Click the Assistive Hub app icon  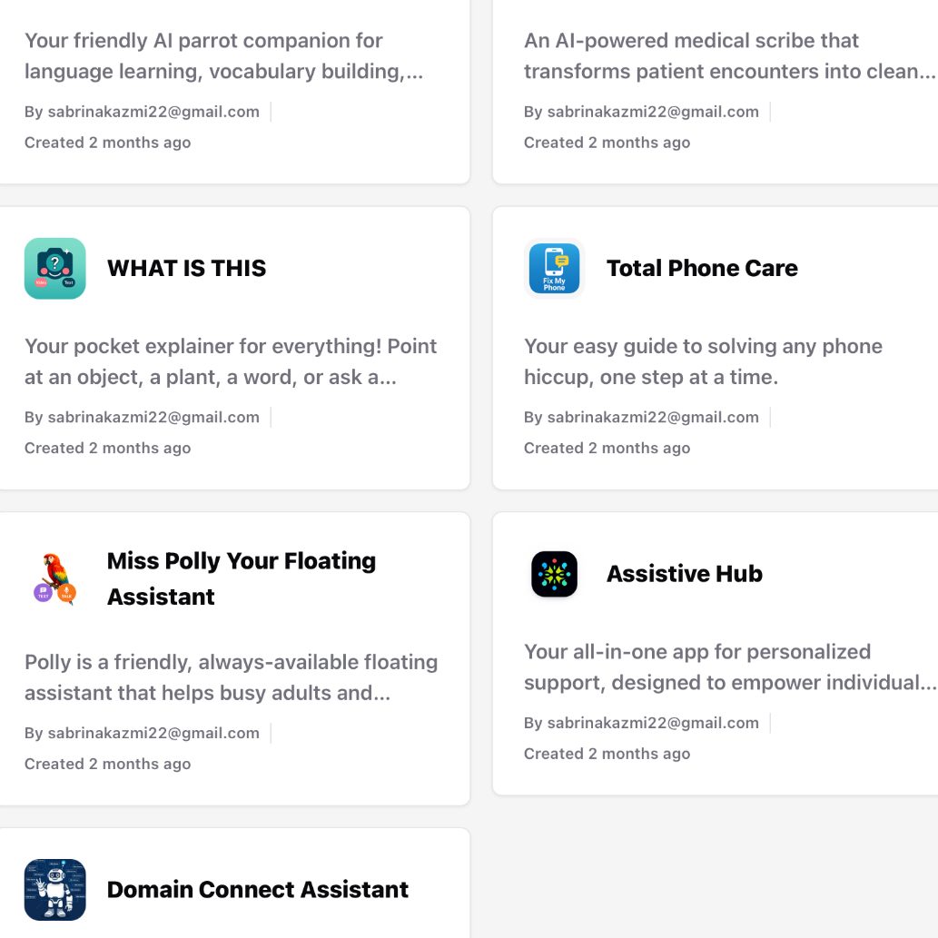coord(554,574)
